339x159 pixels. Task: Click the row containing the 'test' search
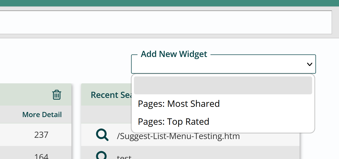(x=189, y=155)
